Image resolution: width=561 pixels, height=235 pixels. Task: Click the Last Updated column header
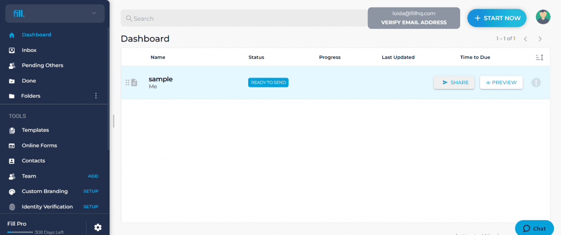(398, 57)
